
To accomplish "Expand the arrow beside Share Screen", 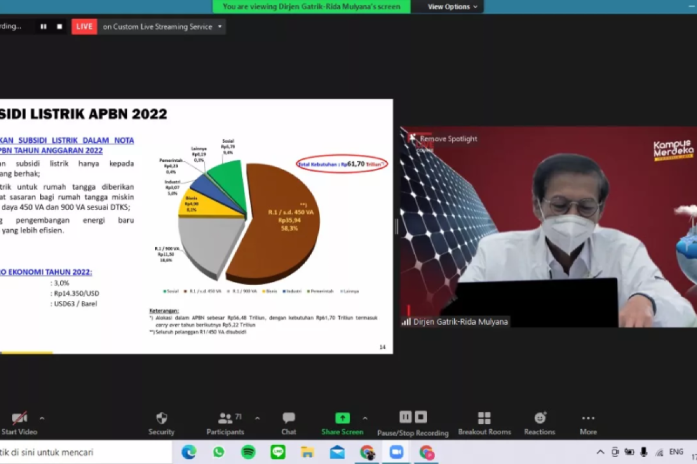I will click(365, 418).
